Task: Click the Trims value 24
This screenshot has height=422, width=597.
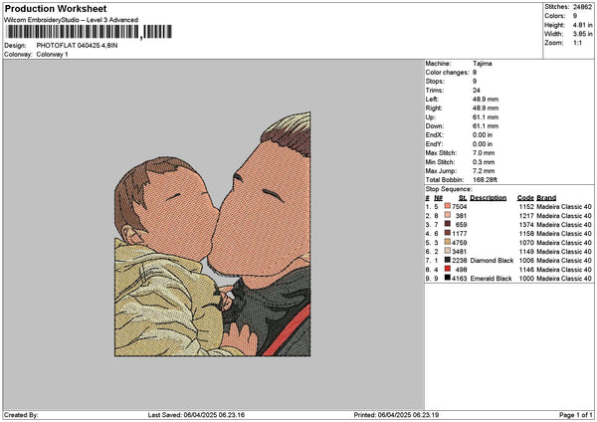Action: pyautogui.click(x=477, y=91)
